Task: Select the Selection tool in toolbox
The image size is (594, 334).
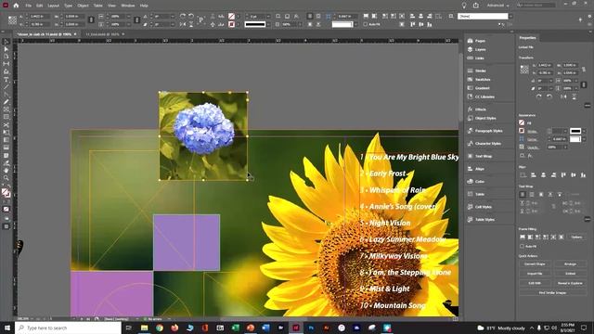Action: pos(6,42)
